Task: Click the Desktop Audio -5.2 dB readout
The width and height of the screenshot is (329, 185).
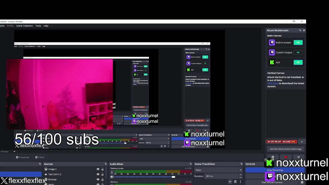Action: coord(188,168)
